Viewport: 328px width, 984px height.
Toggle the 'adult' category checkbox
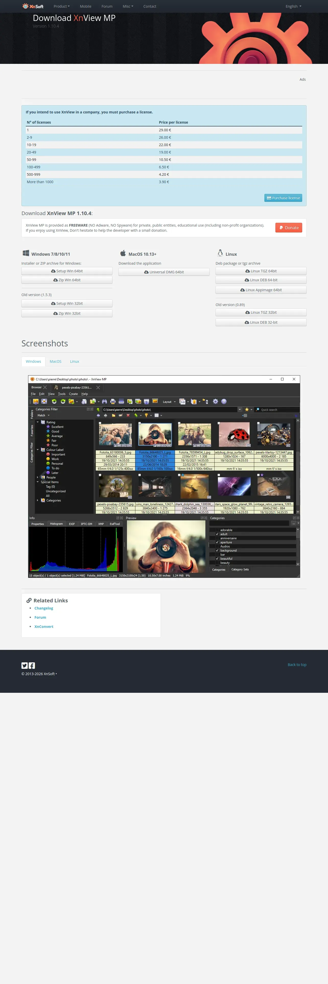click(x=217, y=534)
